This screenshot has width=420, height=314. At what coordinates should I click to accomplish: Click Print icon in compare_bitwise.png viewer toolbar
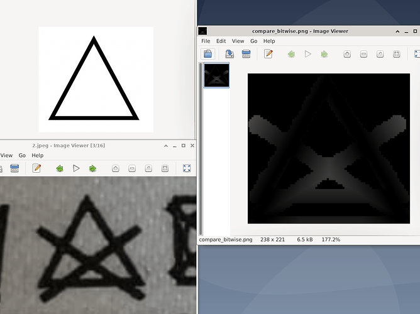(x=246, y=54)
